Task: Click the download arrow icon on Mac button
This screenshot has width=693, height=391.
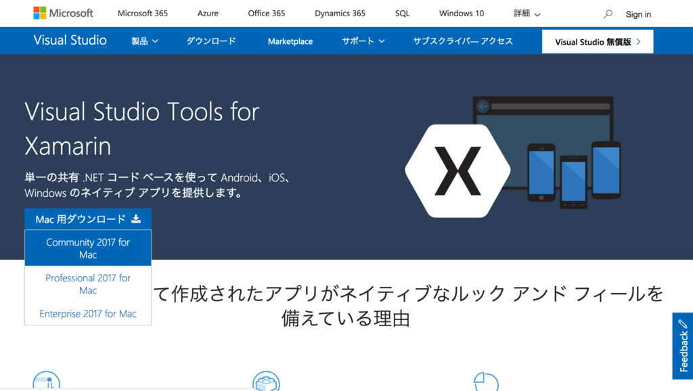Action: coord(136,218)
